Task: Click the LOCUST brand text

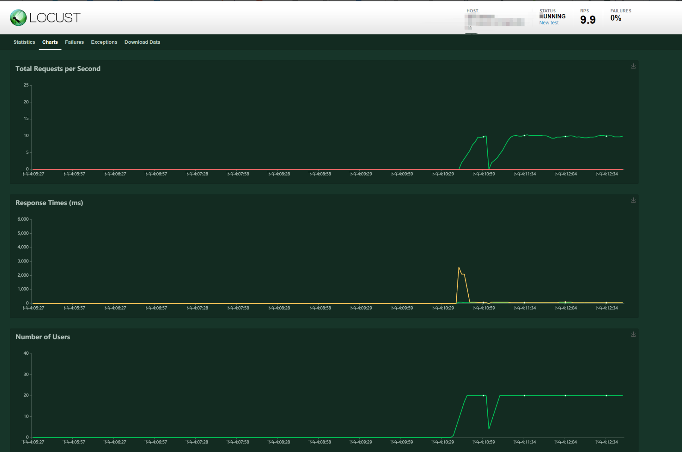Action: pyautogui.click(x=55, y=18)
